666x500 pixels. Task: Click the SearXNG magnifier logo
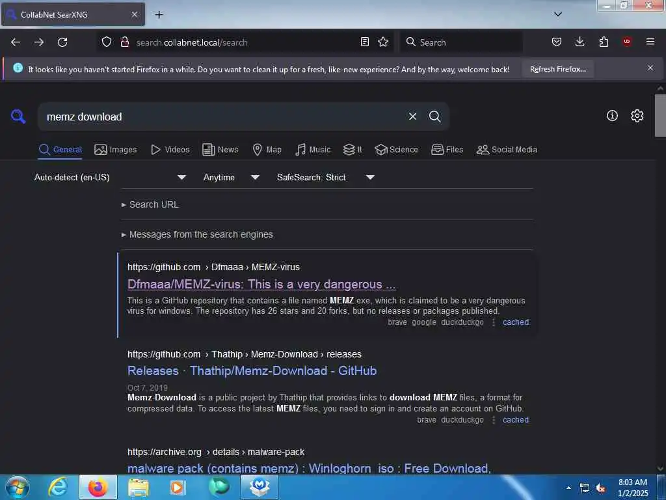tap(18, 116)
